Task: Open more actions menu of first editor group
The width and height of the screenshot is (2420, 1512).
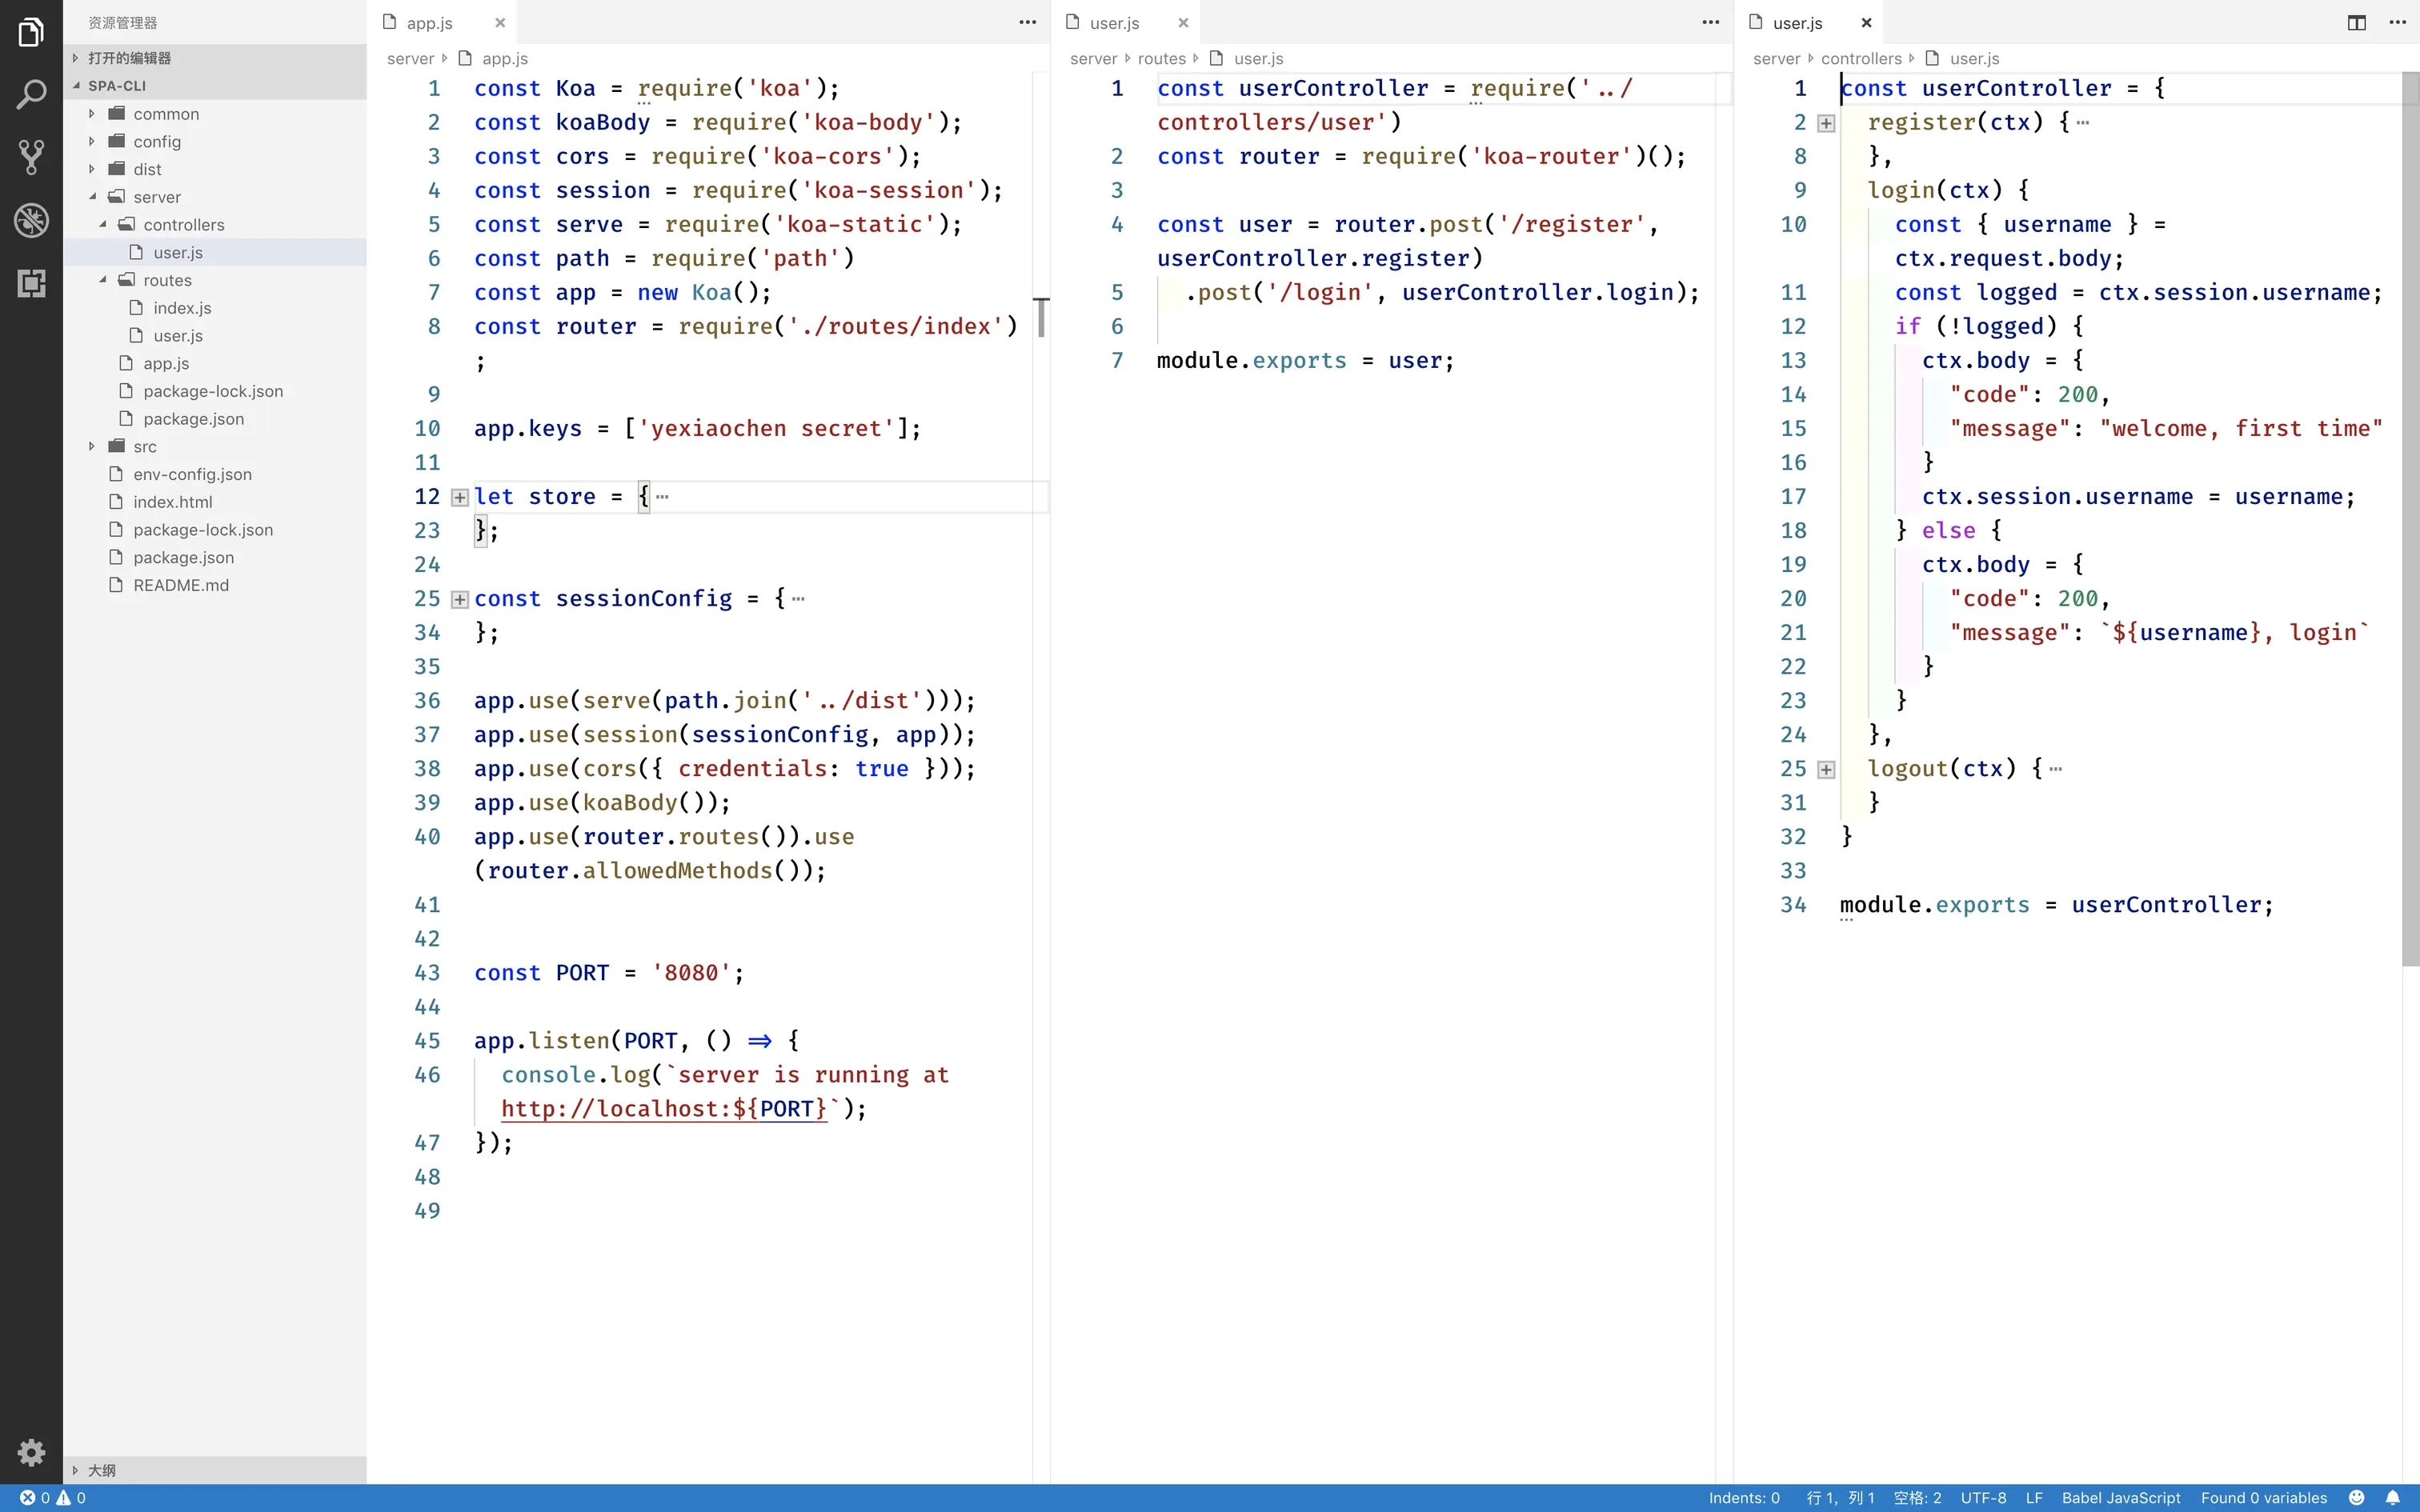Action: (1027, 22)
